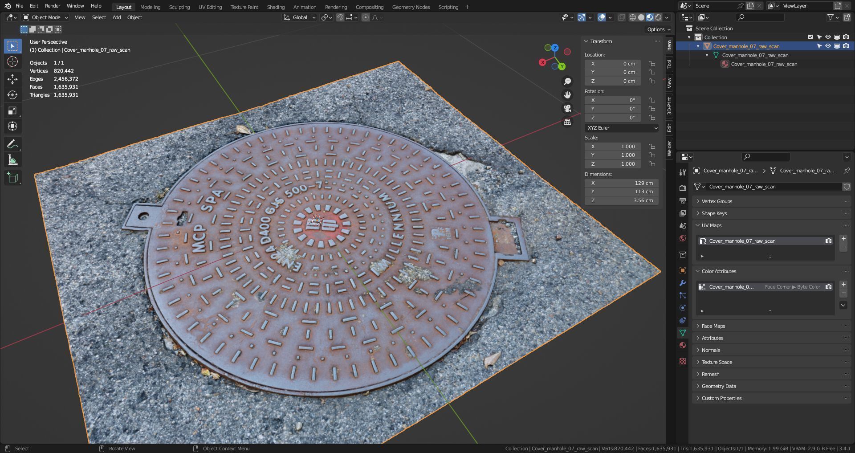The height and width of the screenshot is (453, 855).
Task: Toggle Location X lock
Action: pos(651,64)
